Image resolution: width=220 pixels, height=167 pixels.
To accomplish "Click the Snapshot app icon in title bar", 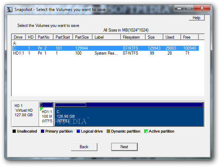I will pos(7,9).
